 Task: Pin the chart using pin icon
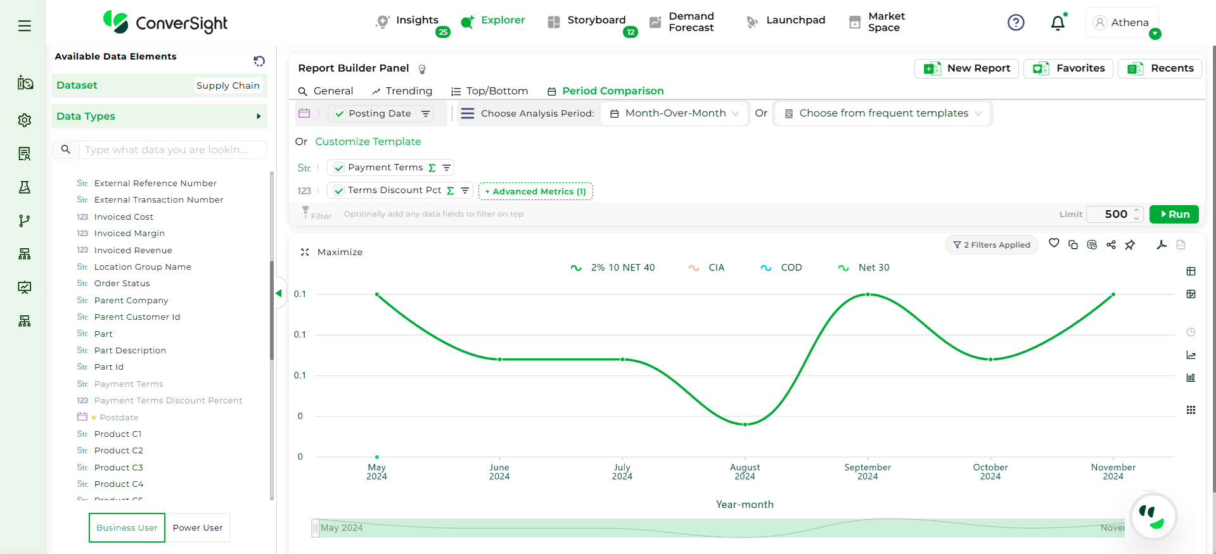(1130, 245)
